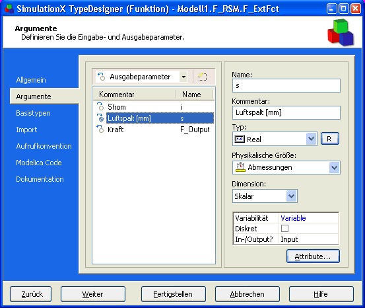The height and width of the screenshot is (308, 365).
Task: Click the output parameter icon beside Ausgabeparameter
Action: [x=102, y=77]
